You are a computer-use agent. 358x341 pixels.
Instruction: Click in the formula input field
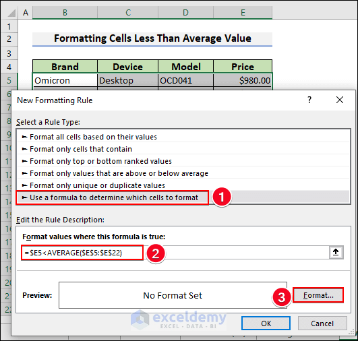point(175,253)
